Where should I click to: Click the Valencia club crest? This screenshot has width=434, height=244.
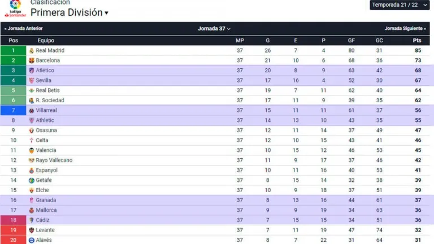(32, 150)
